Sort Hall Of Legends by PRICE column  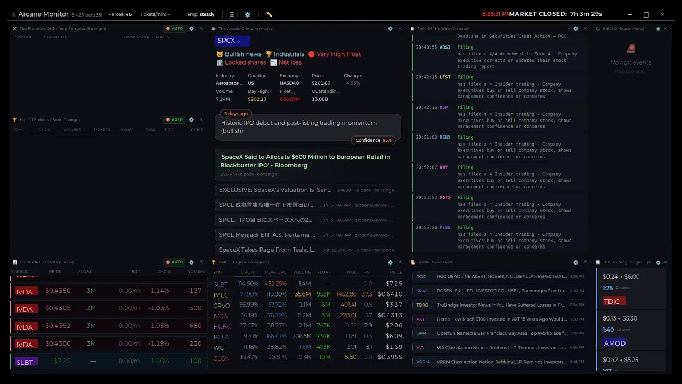[396, 272]
